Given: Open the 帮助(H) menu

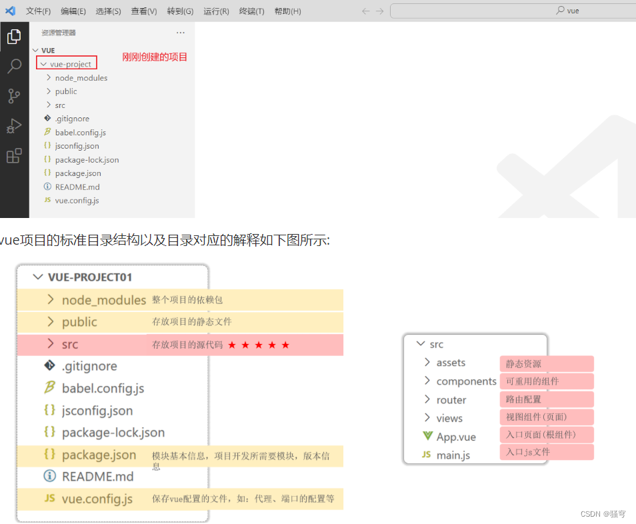Looking at the screenshot, I should 287,11.
